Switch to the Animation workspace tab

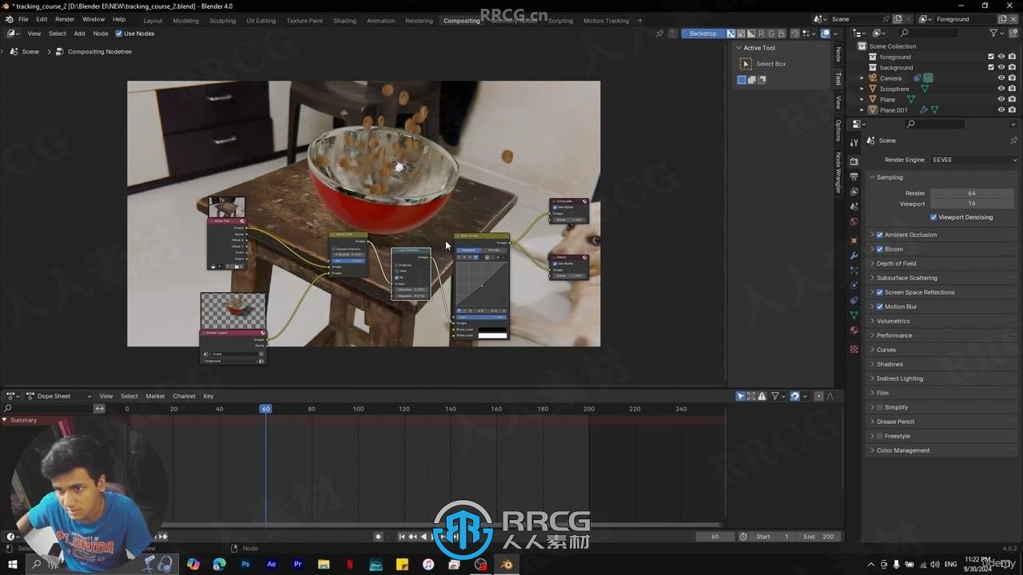pos(380,21)
